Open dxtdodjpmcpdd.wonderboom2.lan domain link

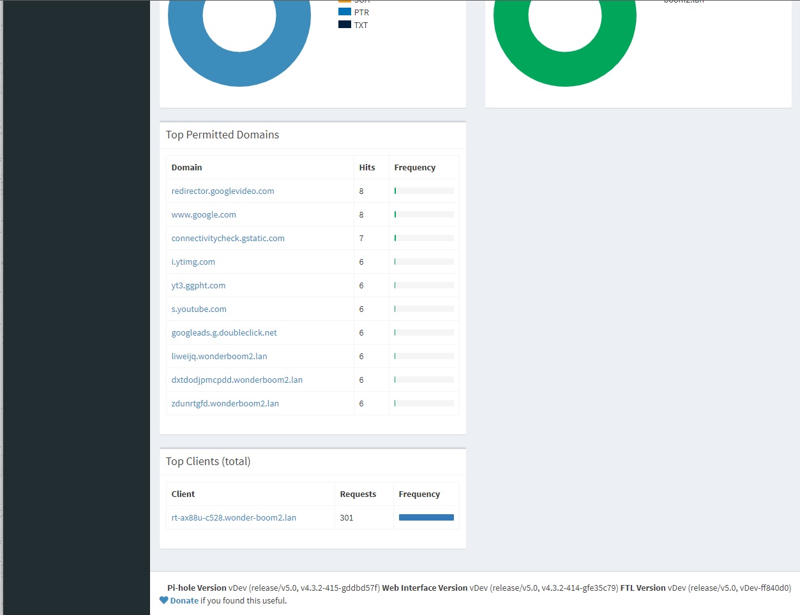pyautogui.click(x=237, y=380)
